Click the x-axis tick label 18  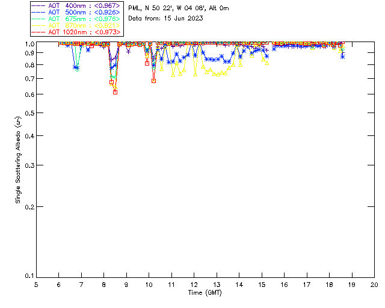[330, 285]
